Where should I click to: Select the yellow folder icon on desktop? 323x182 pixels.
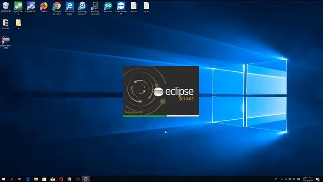(x=18, y=24)
